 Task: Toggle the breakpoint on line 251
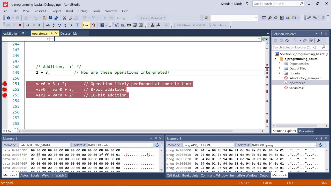5,84
